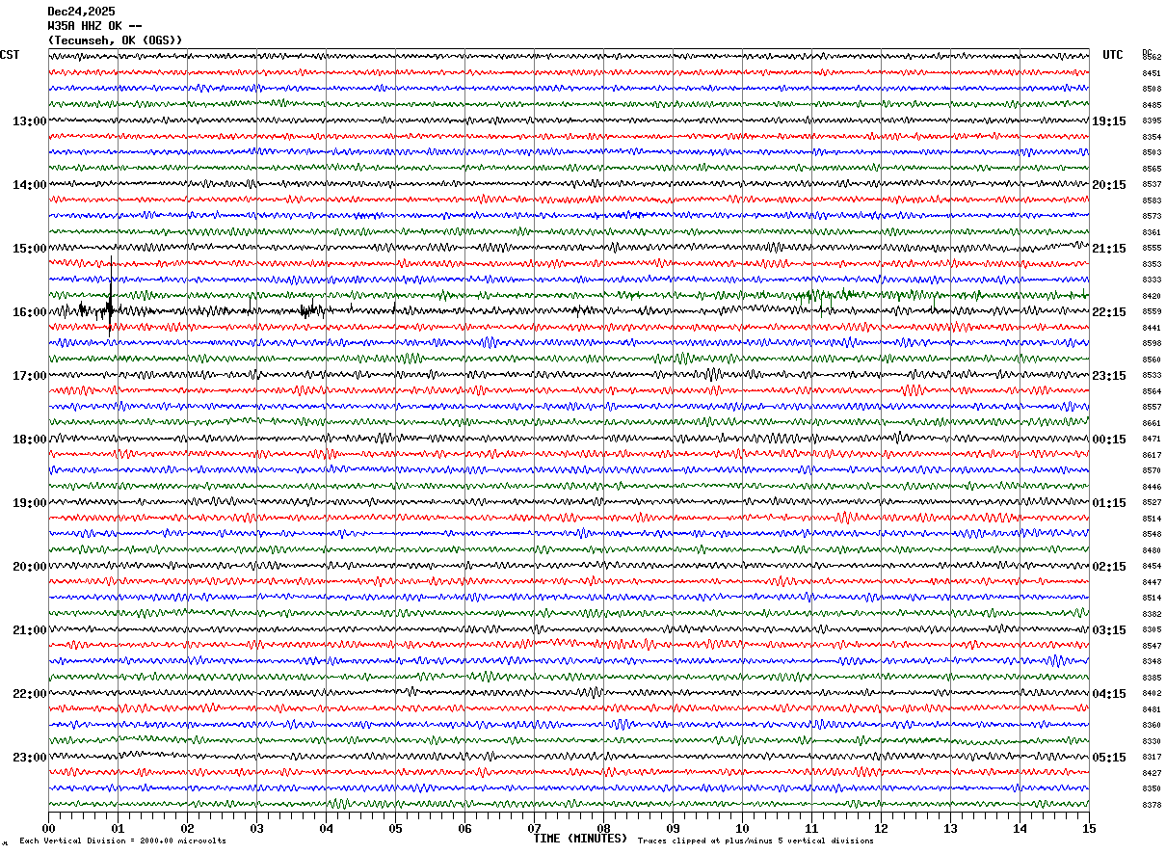The height and width of the screenshot is (854, 1166).
Task: Select the 00:15 UTC time label
Action: [x=1109, y=440]
